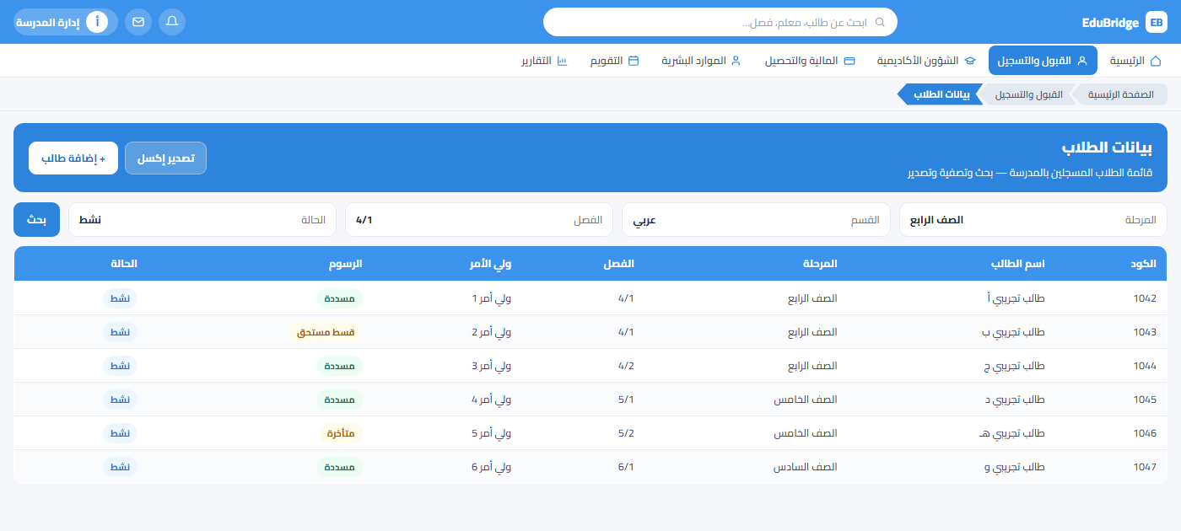Open the الحالة dropdown showing نشط
This screenshot has width=1181, height=531.
pyautogui.click(x=202, y=219)
